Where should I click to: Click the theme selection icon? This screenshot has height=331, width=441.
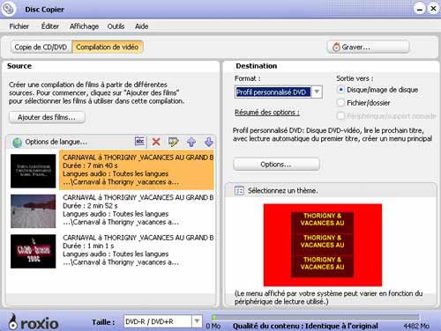coord(239,191)
